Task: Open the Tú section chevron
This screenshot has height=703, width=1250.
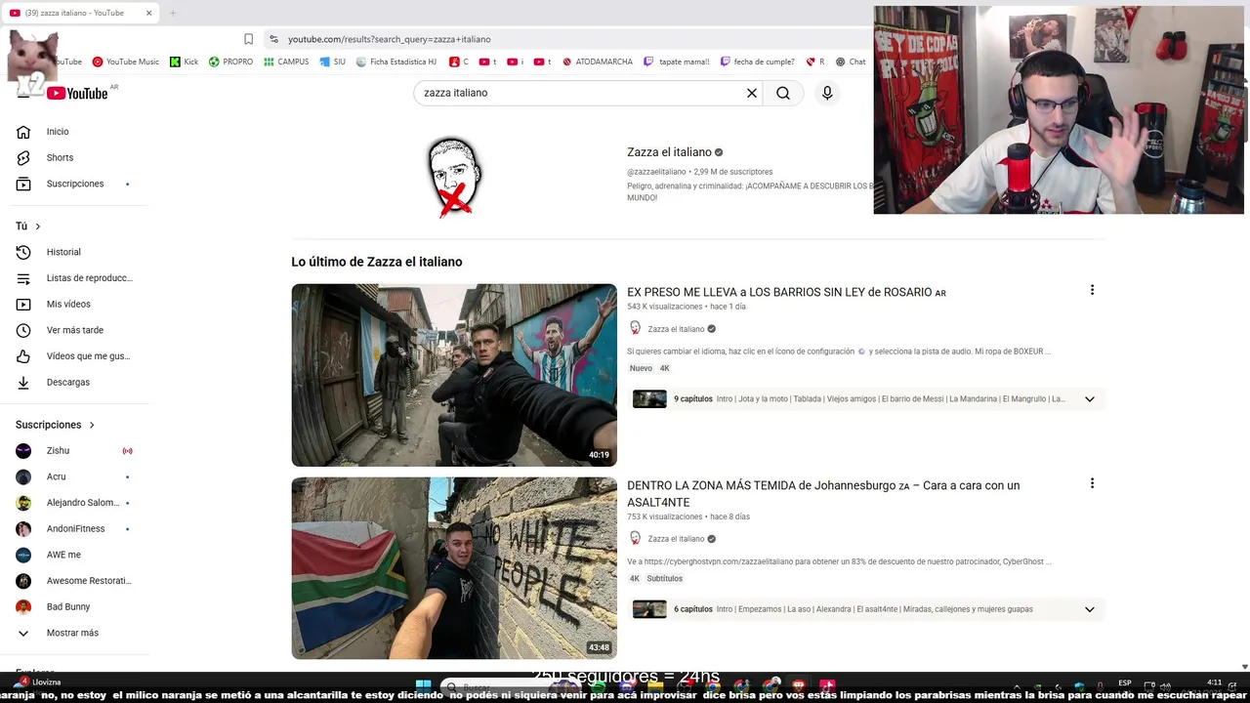Action: tap(38, 227)
